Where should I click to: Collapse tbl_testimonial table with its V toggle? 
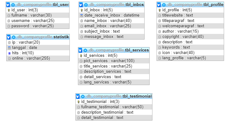click(x=78, y=96)
